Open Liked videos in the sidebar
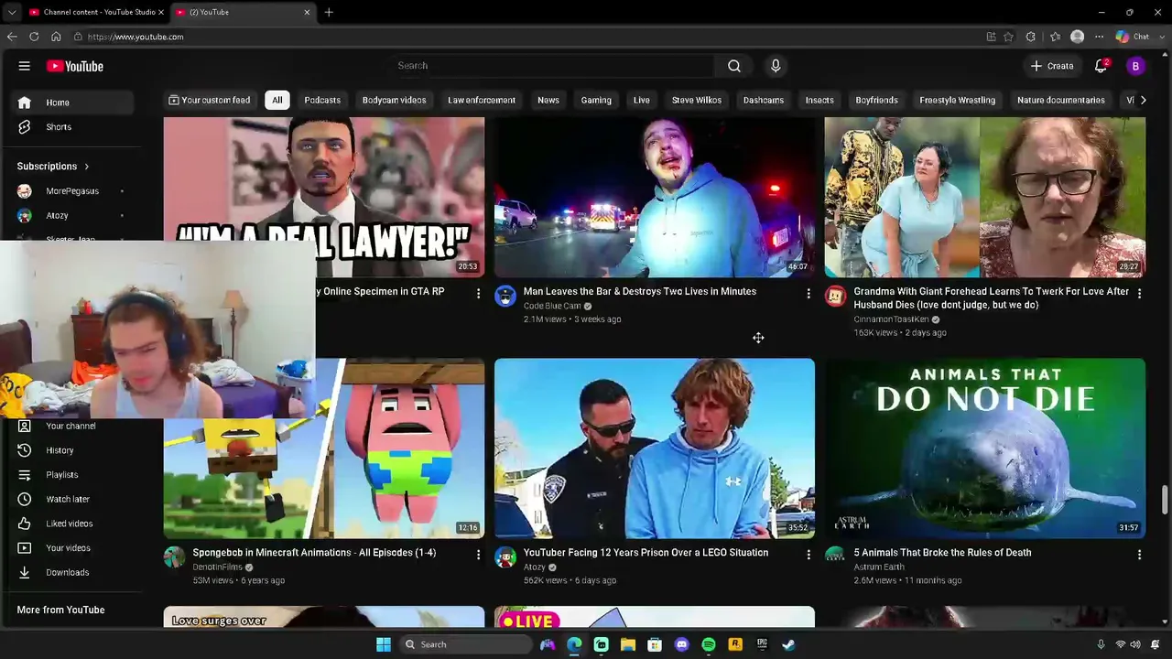The image size is (1172, 659). (73, 524)
